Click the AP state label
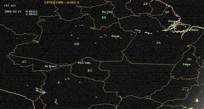 click(167, 12)
